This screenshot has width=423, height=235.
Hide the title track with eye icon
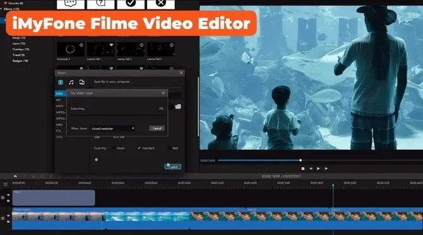point(8,195)
